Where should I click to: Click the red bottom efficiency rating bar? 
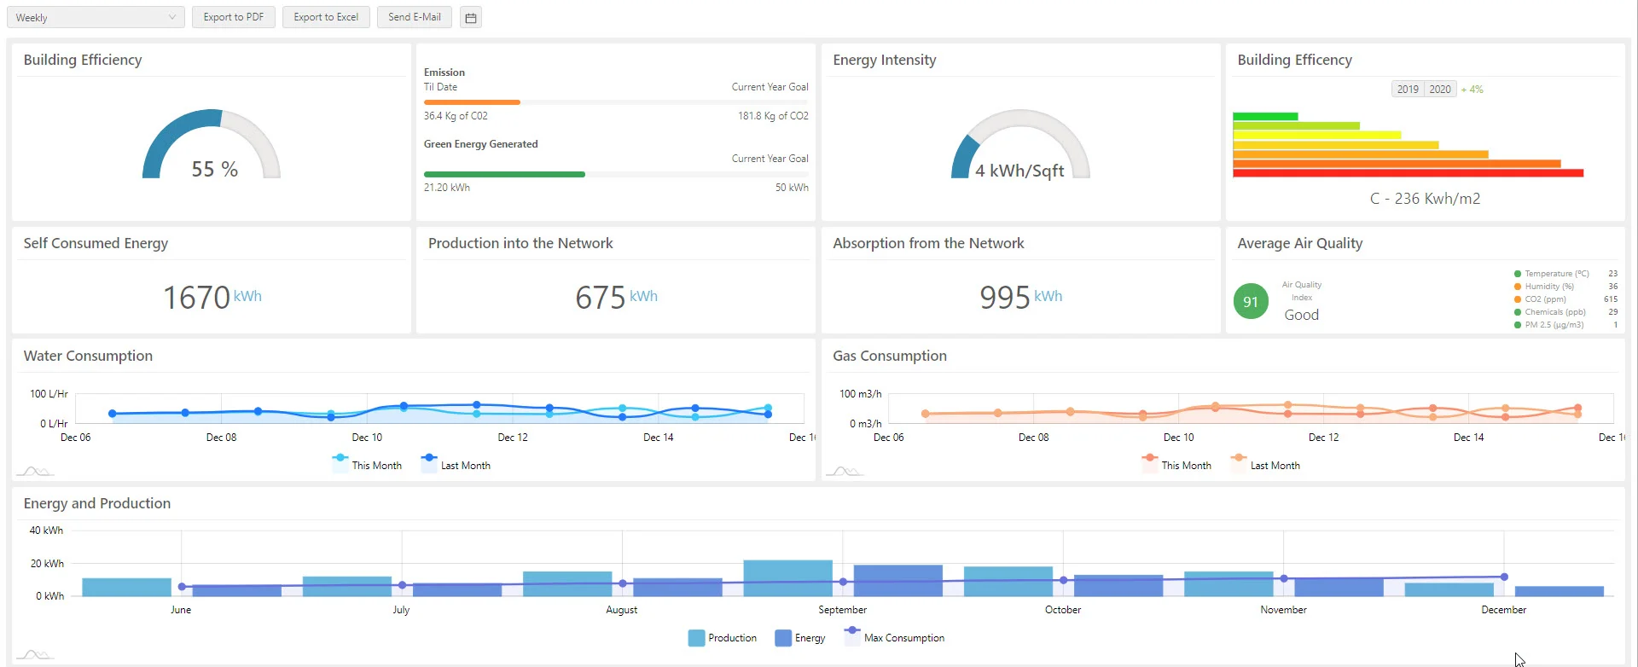click(x=1408, y=173)
